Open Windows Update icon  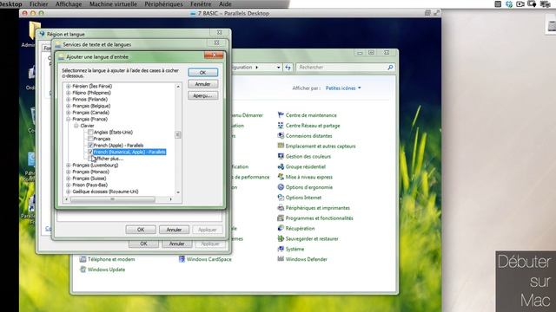pos(83,270)
